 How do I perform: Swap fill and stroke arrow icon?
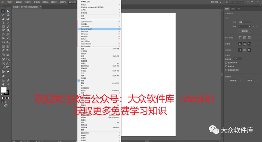point(8,88)
